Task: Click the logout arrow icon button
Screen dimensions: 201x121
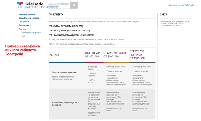Action: click(74, 5)
